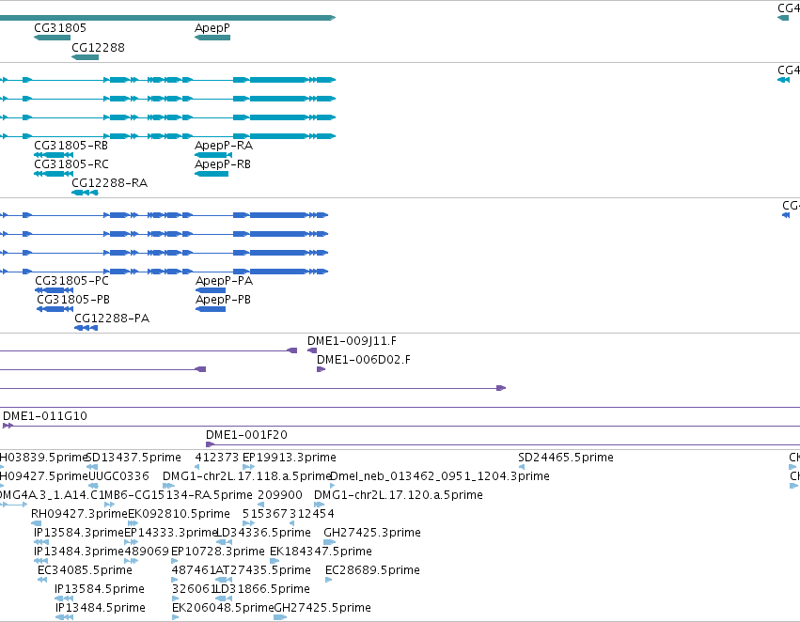Screen dimensions: 800x622
Task: Open the AT27435.5prime insertion label
Action: click(264, 570)
